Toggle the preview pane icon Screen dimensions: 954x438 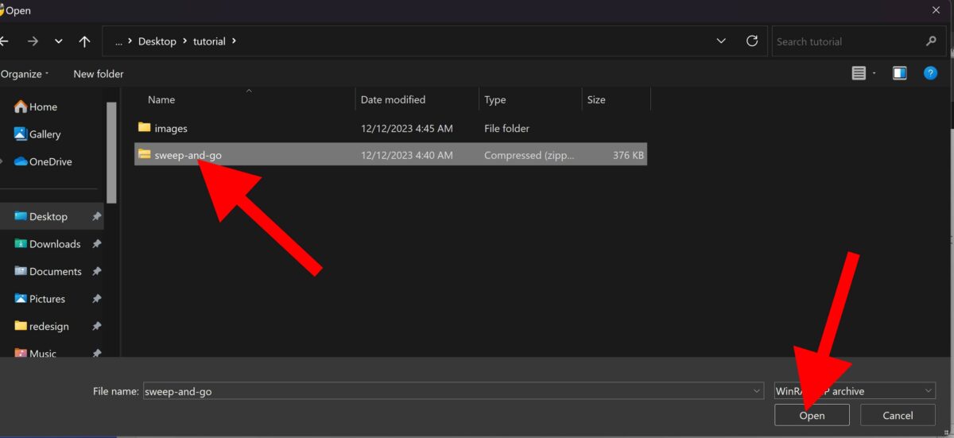click(x=899, y=73)
